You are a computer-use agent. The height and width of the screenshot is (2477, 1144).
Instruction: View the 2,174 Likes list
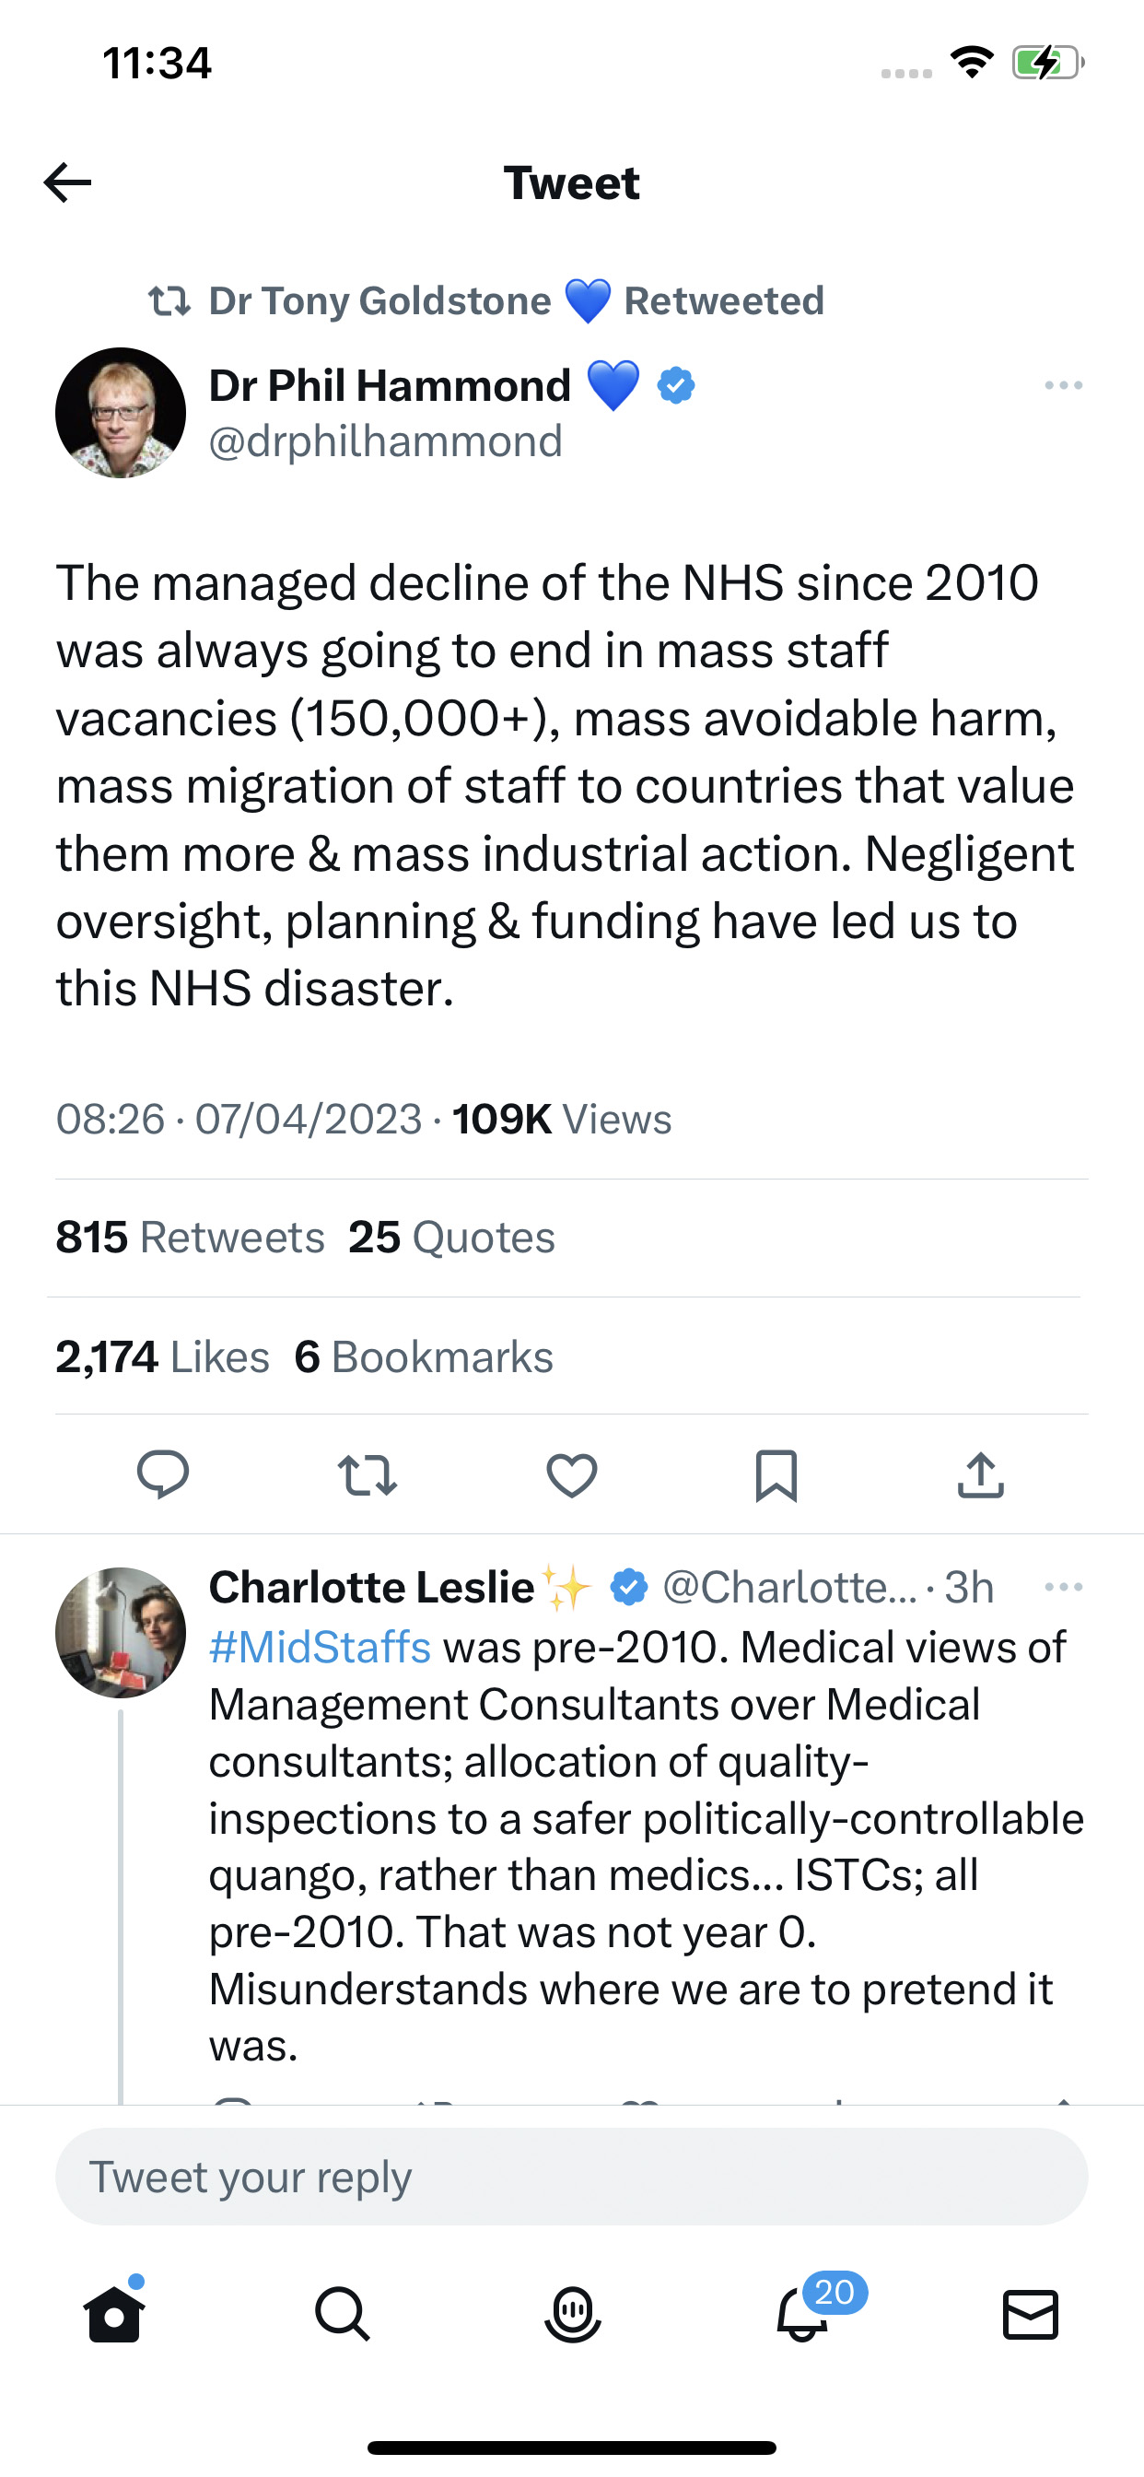[162, 1356]
